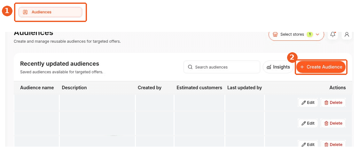The image size is (359, 153).
Task: Click the Created by column header
Action: coord(150,88)
